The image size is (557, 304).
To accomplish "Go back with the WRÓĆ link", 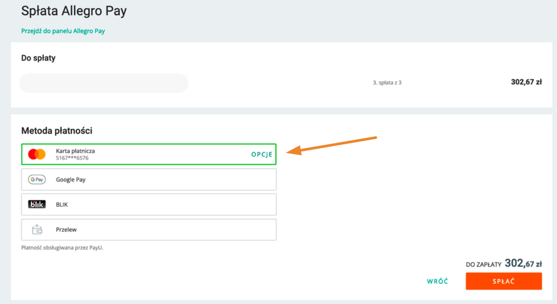I will pos(437,281).
